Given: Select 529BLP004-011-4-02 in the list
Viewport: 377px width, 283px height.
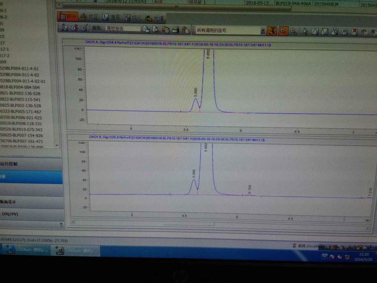Looking at the screenshot, I should pyautogui.click(x=19, y=75).
